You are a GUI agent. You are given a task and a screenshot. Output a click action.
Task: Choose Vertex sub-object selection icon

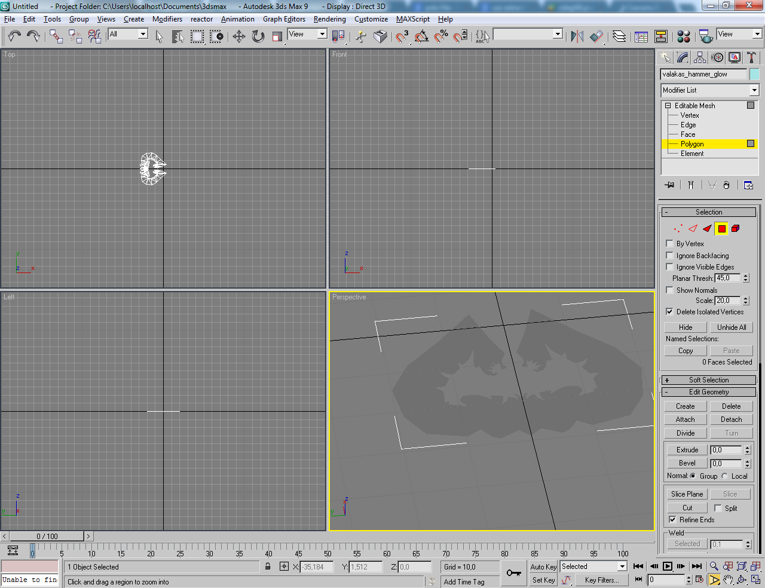click(678, 228)
